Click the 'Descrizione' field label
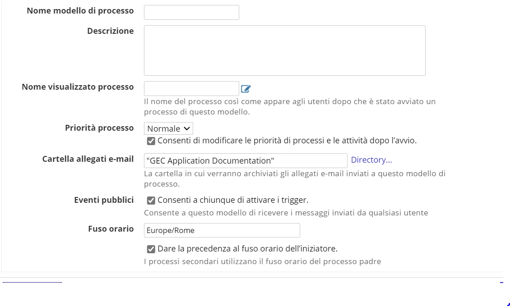Screen dimensions: 510x306 pyautogui.click(x=110, y=31)
